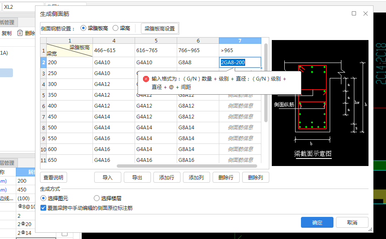Click G8A16 cell in row 650

pos(198,160)
